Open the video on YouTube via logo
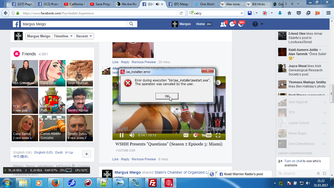 206,135
